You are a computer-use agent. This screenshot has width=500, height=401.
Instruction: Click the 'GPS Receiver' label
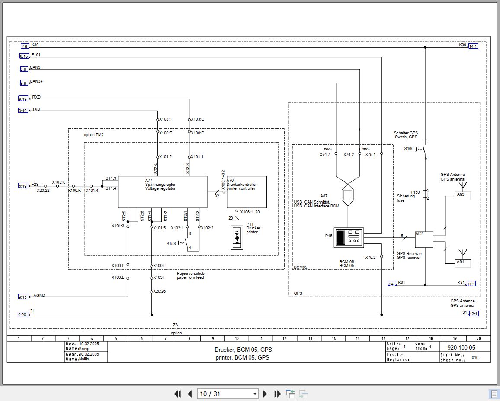[410, 254]
